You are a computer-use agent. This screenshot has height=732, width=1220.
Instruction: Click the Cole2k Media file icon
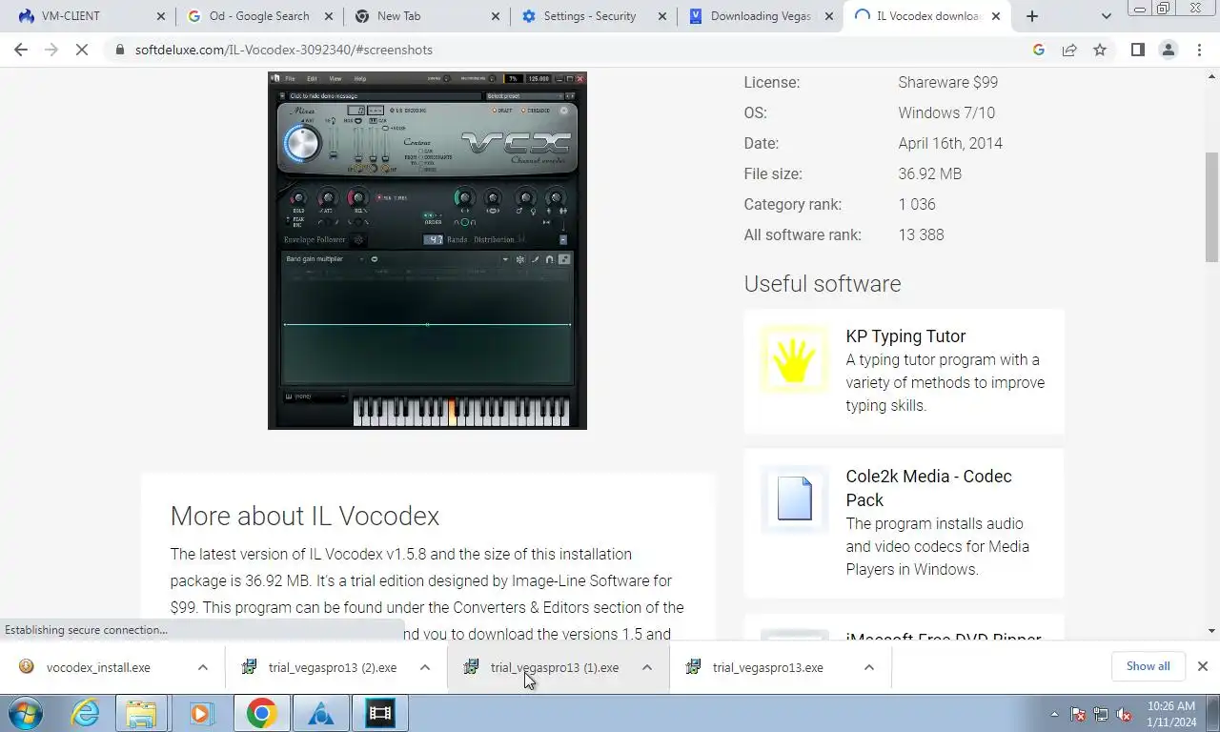pos(794,498)
